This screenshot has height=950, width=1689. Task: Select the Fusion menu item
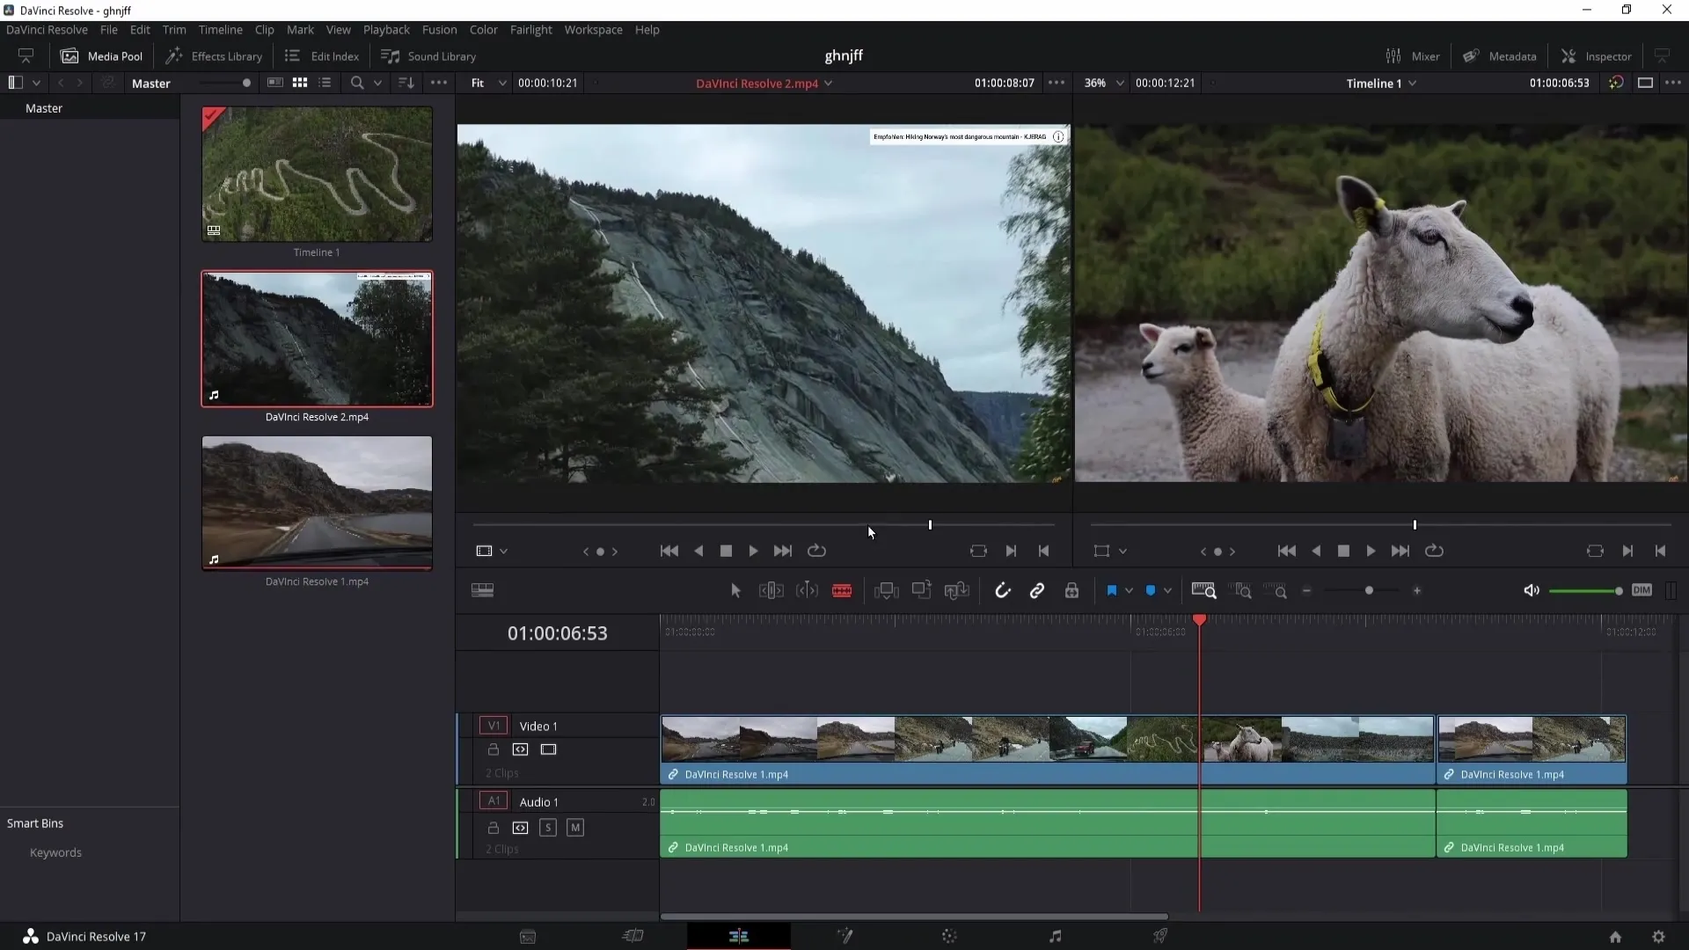pos(440,29)
